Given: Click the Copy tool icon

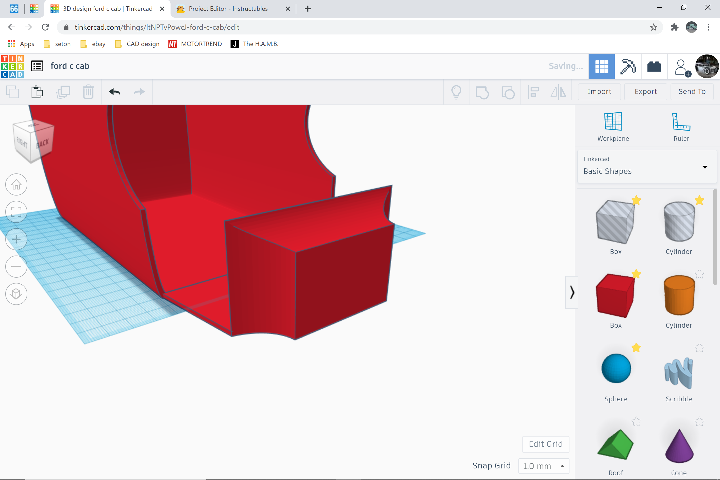Looking at the screenshot, I should tap(13, 92).
